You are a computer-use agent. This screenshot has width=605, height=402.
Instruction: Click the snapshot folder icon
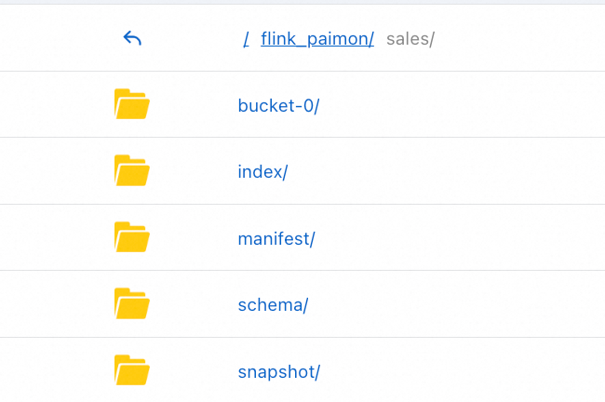tap(131, 371)
